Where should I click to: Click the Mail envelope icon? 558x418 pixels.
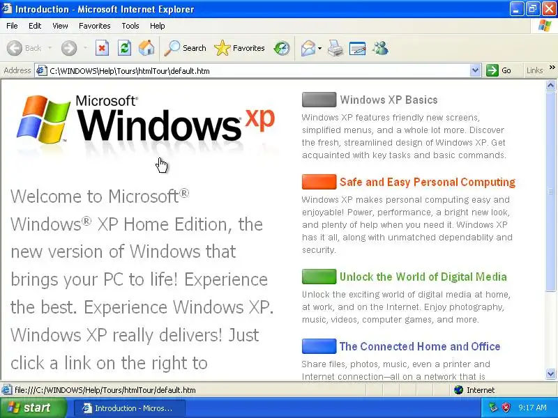pyautogui.click(x=308, y=48)
